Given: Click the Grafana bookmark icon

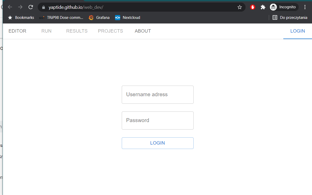Looking at the screenshot, I should tap(91, 17).
